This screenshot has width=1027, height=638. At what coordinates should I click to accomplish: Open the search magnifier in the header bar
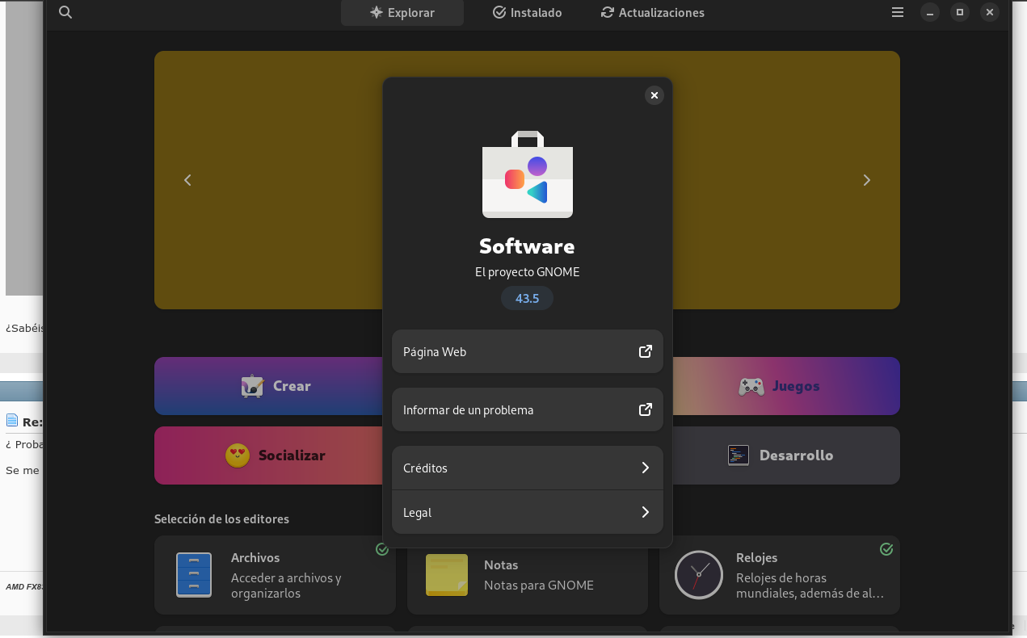coord(66,12)
